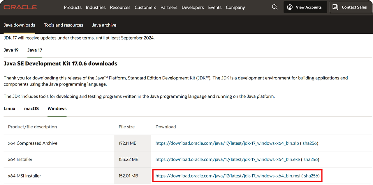Viewport: 373px width, 185px height.
Task: Select the Java 17 tab
Action: [35, 50]
